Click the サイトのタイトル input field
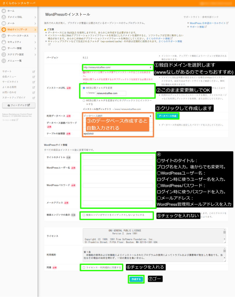This screenshot has height=297, width=235. tap(118, 157)
